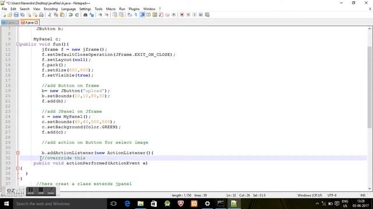Viewport: 373px width, 209px height.
Task: Click on code line f.pack();
Action: (54, 64)
